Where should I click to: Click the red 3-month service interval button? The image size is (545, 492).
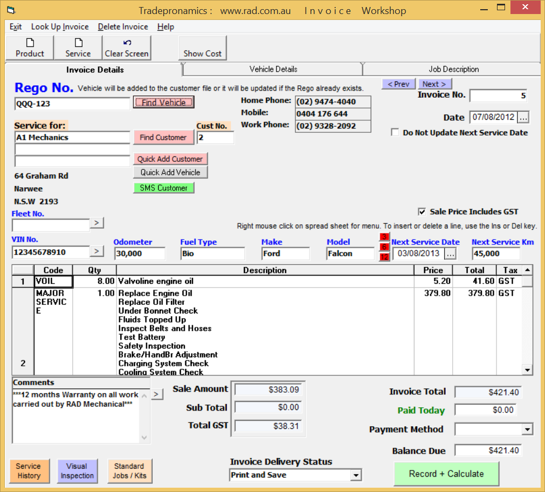(384, 237)
